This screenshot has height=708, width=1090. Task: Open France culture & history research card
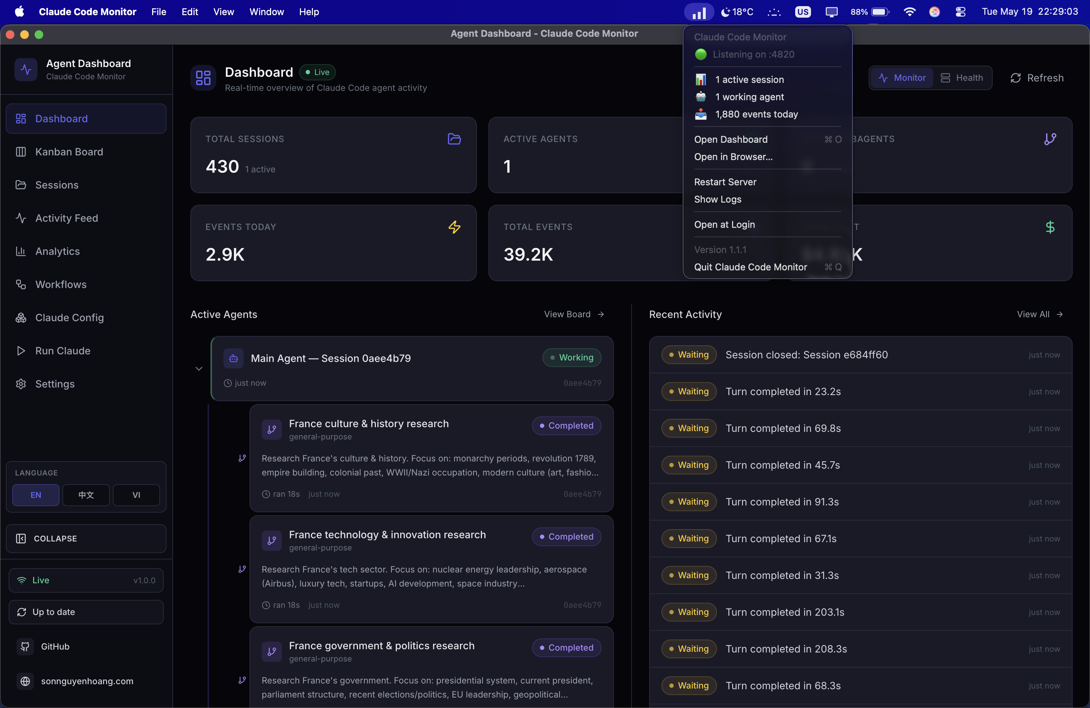click(431, 458)
